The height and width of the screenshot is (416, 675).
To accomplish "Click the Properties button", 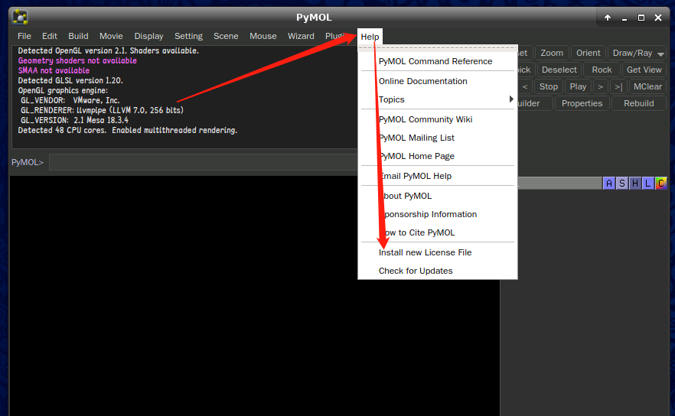I will (x=582, y=103).
